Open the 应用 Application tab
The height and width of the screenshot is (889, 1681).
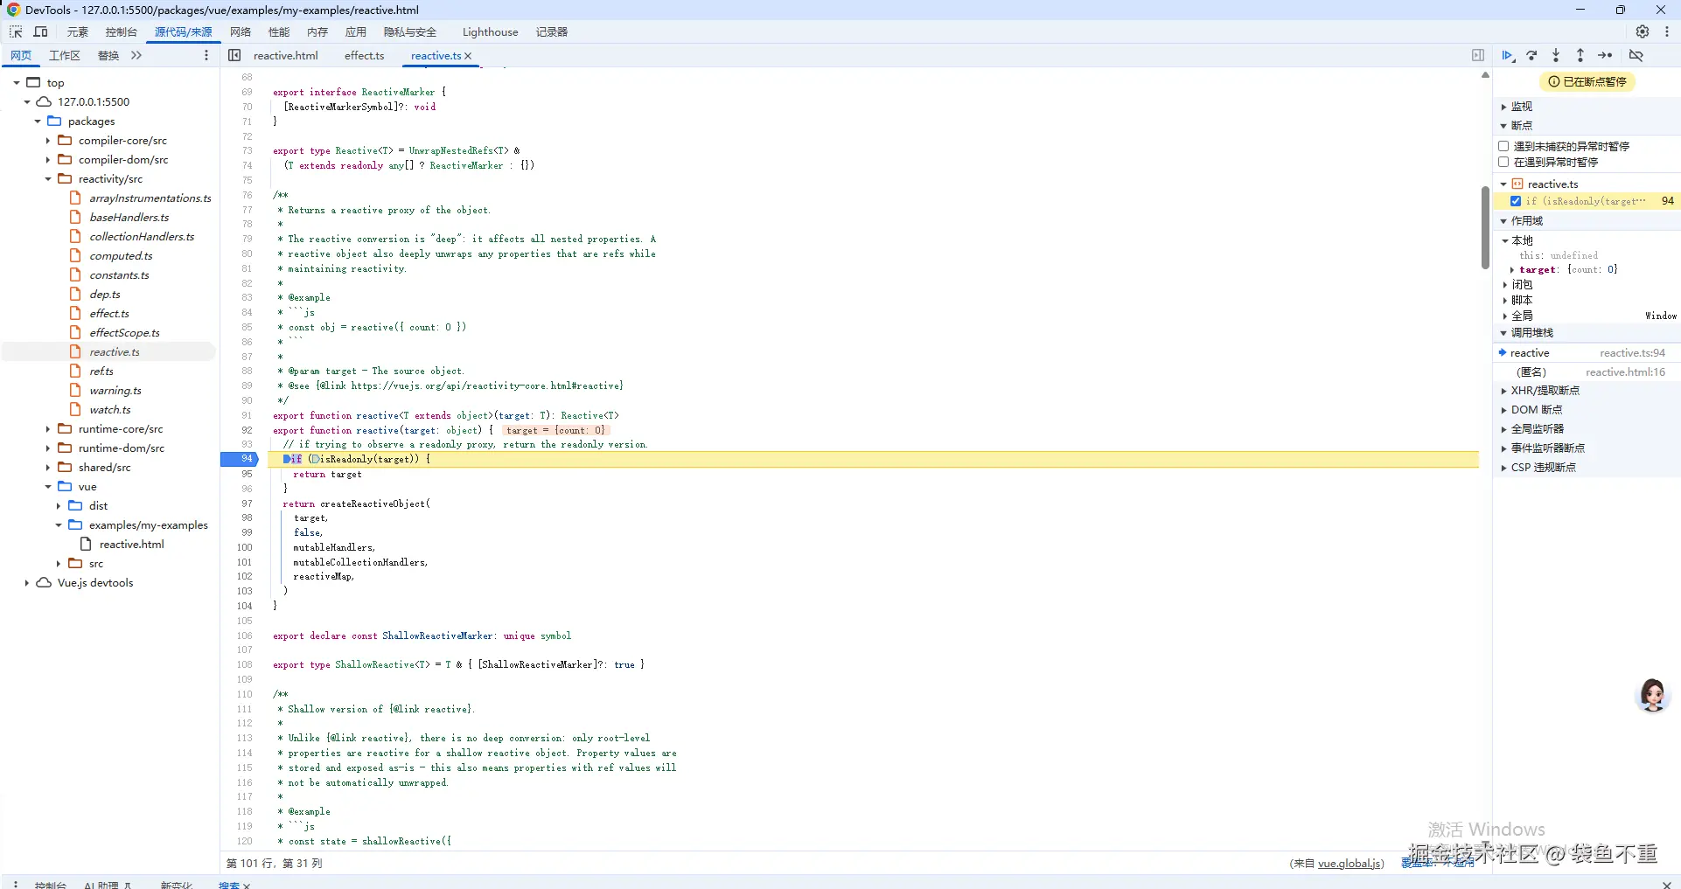(x=356, y=32)
